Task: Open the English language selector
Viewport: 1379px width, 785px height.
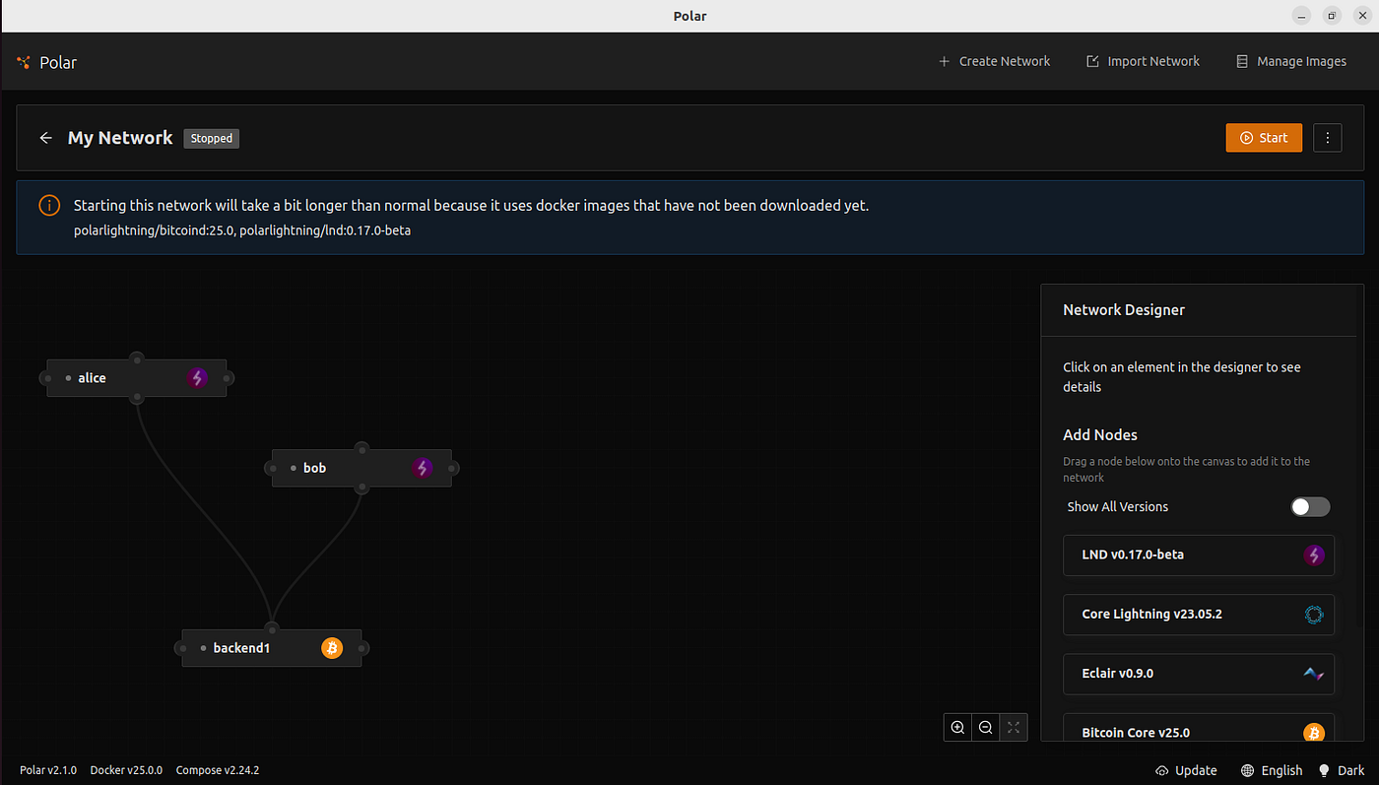Action: pyautogui.click(x=1272, y=770)
